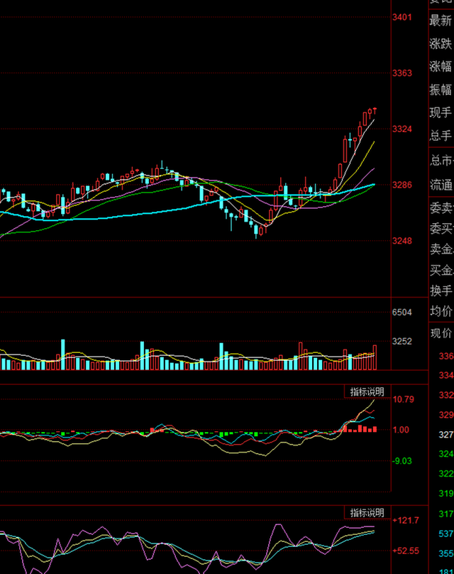Click the 总手 label

(x=441, y=135)
